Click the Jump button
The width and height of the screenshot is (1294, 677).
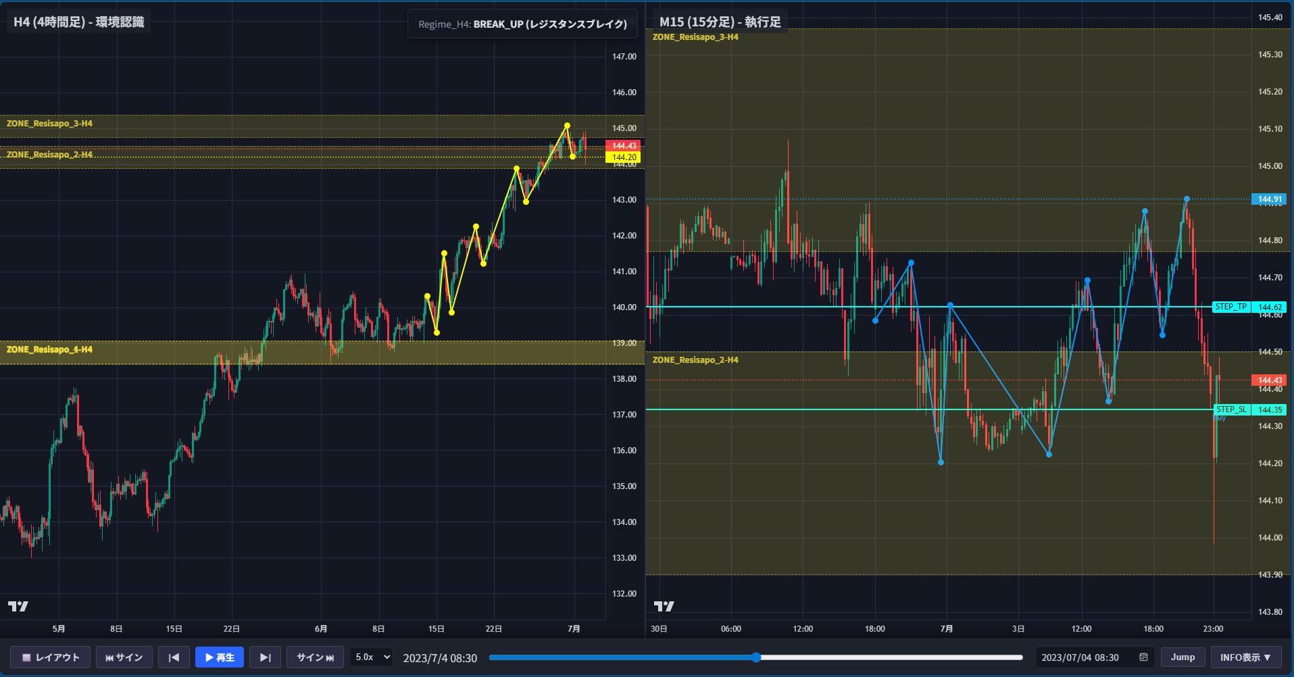coord(1183,657)
